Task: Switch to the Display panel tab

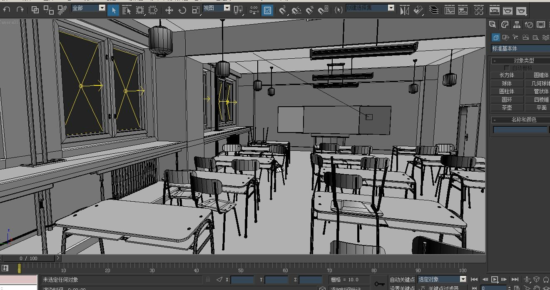Action: click(541, 25)
